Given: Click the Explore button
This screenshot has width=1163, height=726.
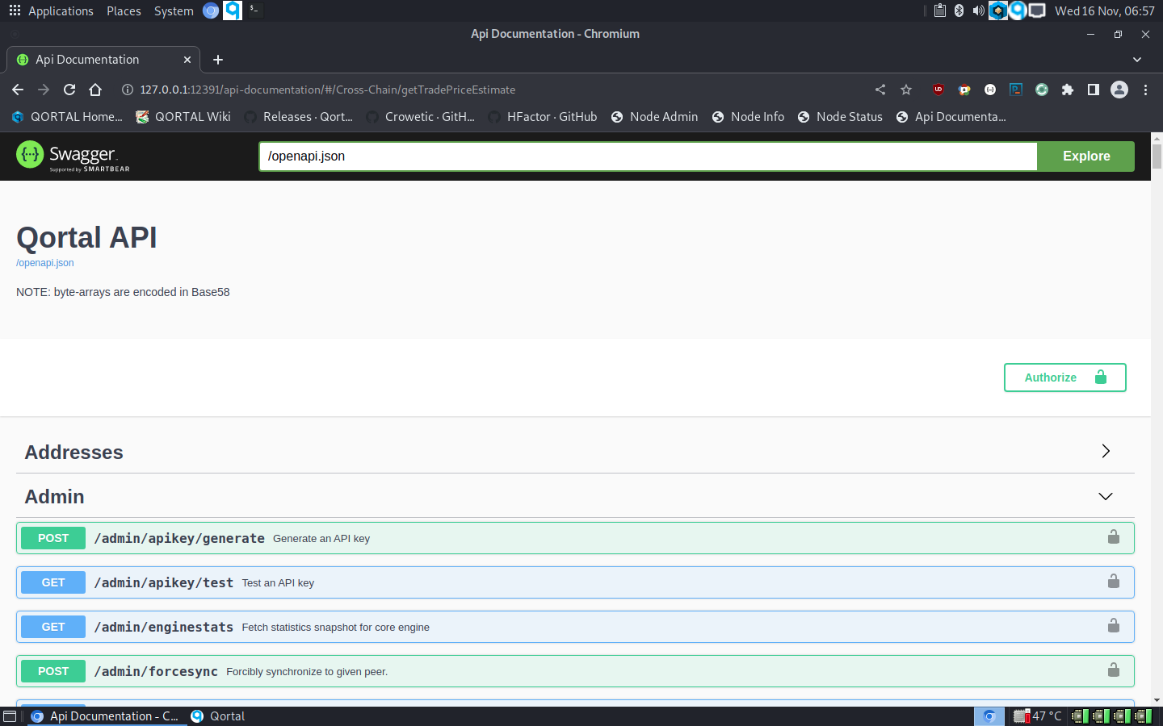Looking at the screenshot, I should tap(1086, 156).
